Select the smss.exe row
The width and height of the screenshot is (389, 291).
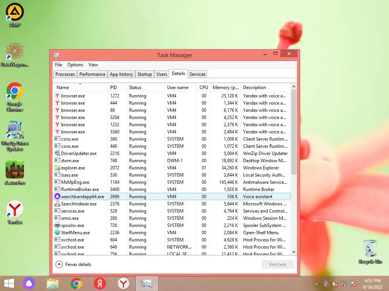[x=172, y=218]
